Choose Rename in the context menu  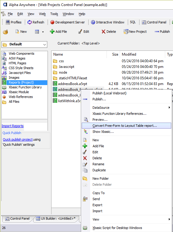click(98, 164)
